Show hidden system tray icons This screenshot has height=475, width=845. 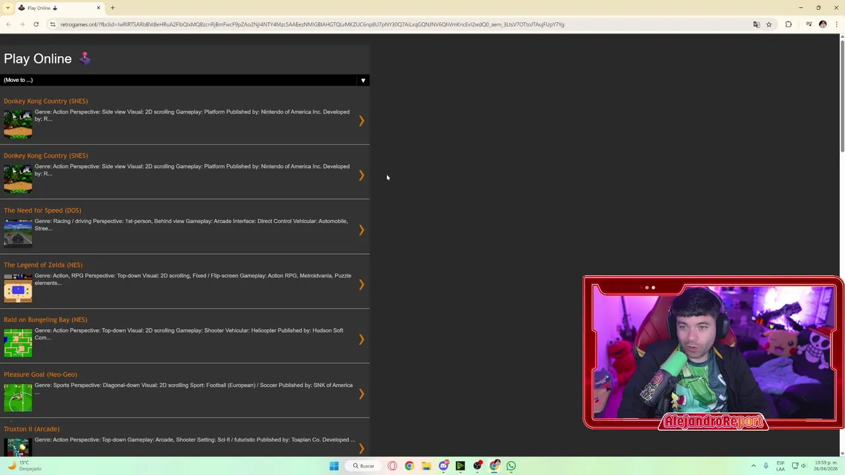pos(753,466)
